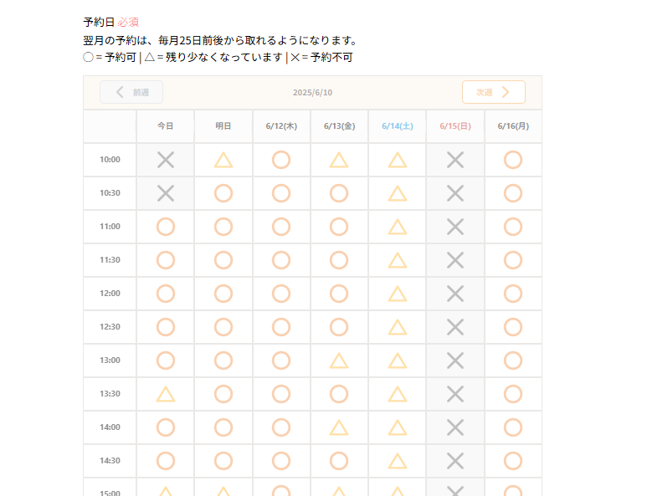The image size is (647, 496).
Task: Choose 12:00 triangle on 6/14(土)
Action: 398,294
